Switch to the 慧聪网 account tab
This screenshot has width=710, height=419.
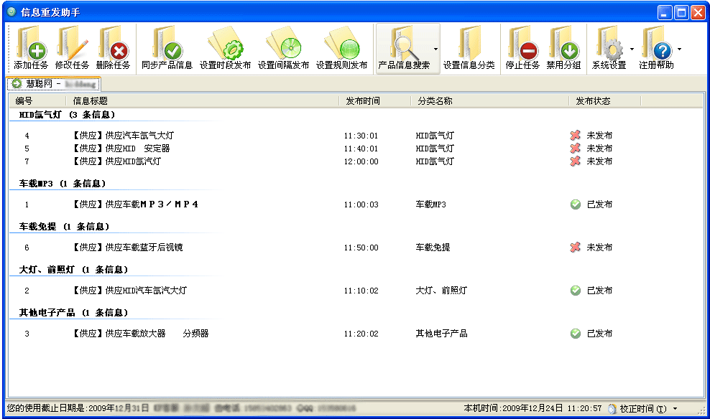click(x=53, y=84)
